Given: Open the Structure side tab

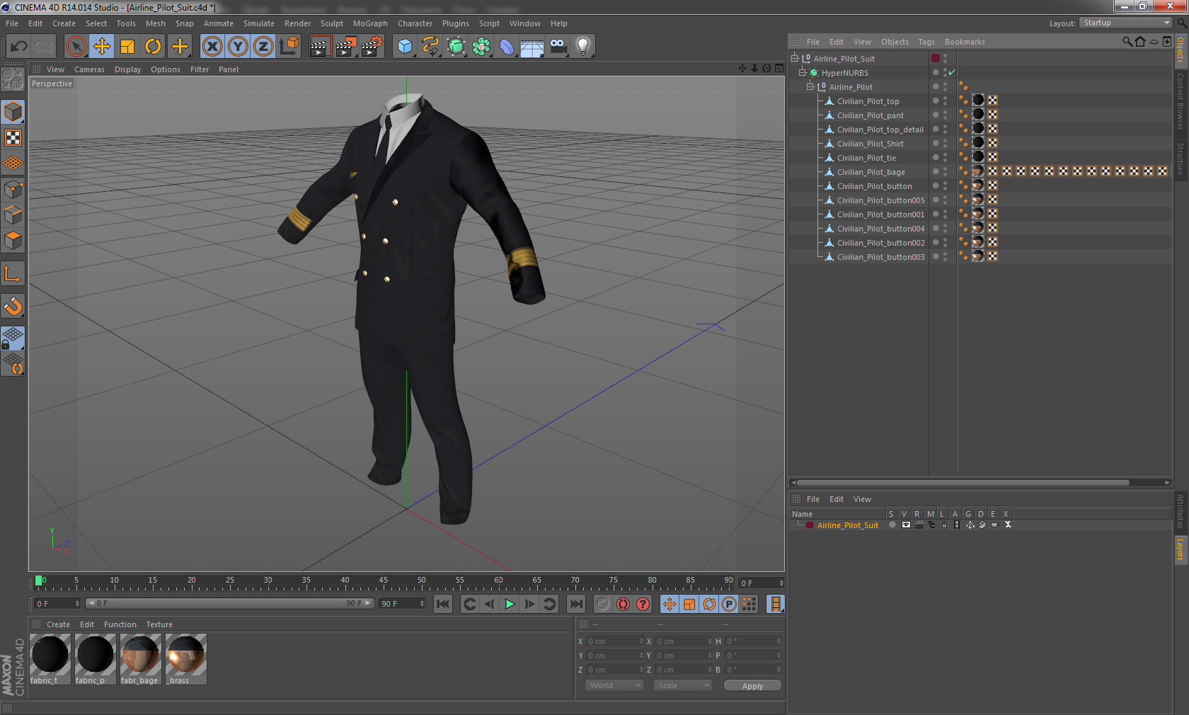Looking at the screenshot, I should click(1181, 159).
